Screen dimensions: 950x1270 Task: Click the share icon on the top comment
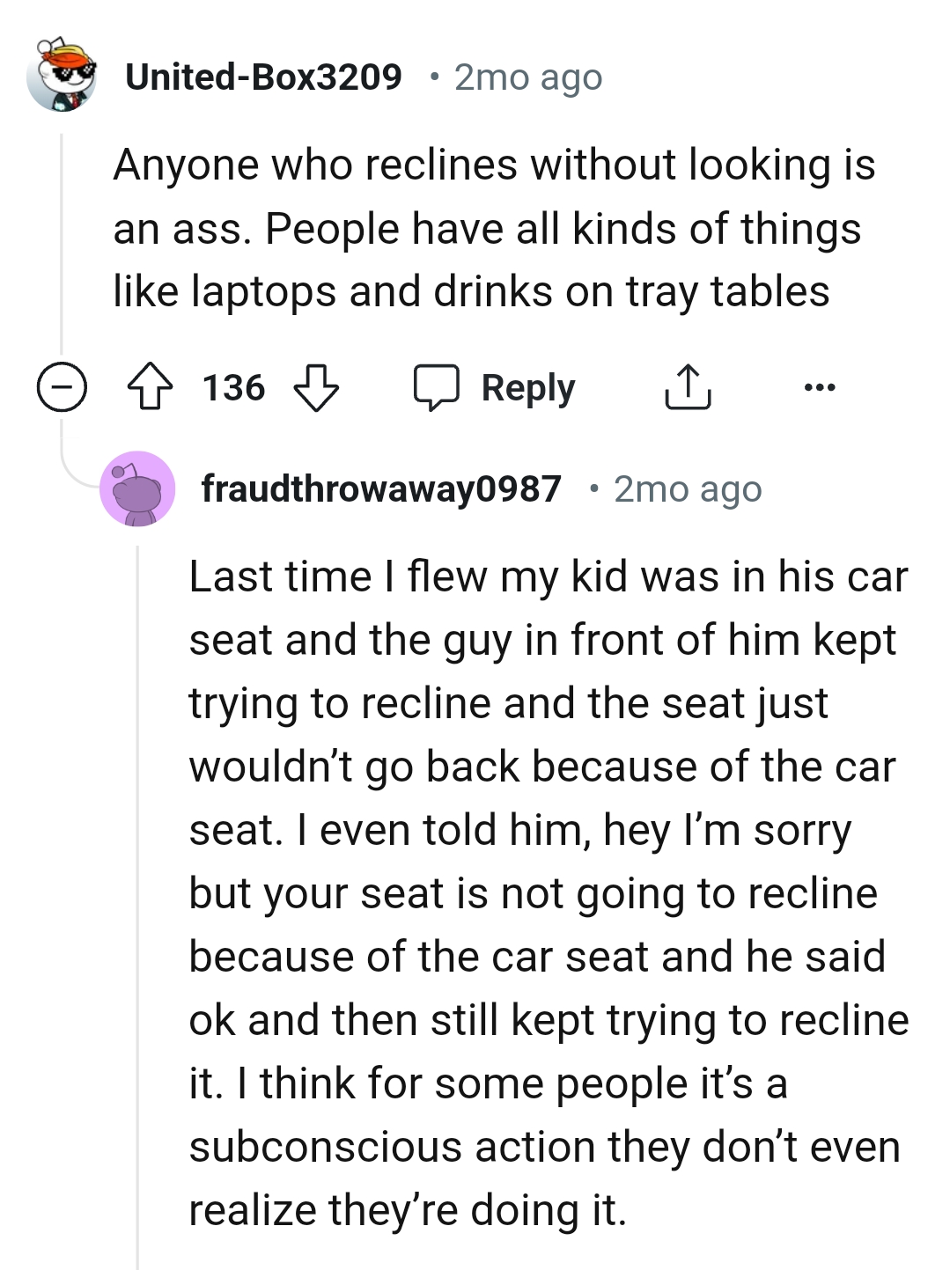coord(688,387)
